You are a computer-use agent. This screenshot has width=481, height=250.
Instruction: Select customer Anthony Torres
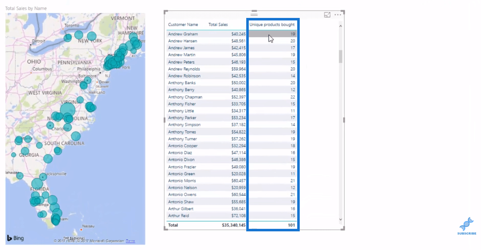tap(182, 132)
